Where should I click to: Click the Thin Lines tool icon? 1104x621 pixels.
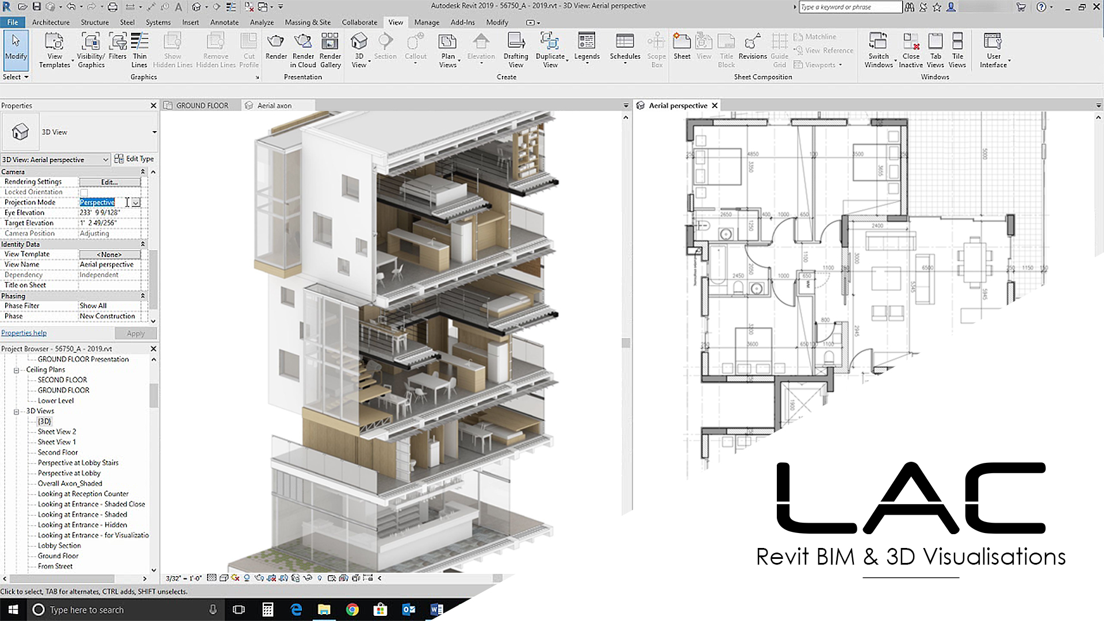point(139,42)
